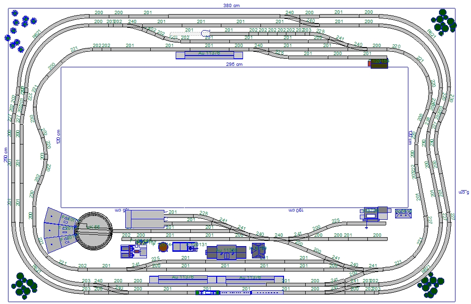
Task: Click the brown round water tower
Action: tap(163, 247)
